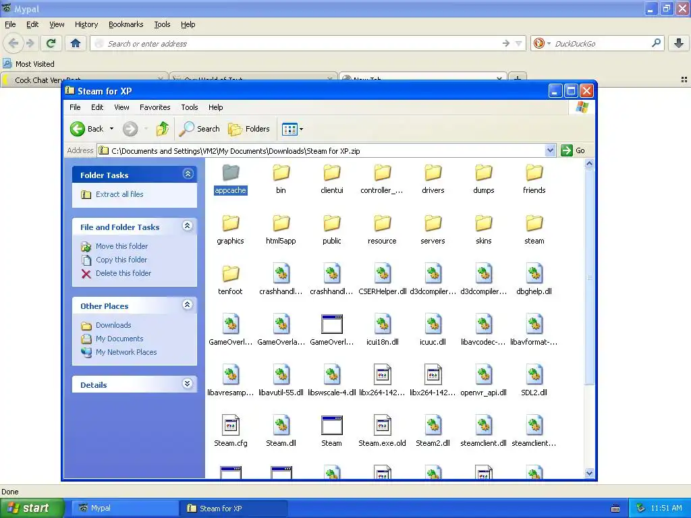Select the steam folder icon

(534, 223)
